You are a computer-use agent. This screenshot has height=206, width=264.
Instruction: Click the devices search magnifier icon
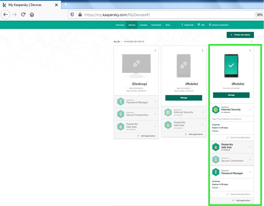pyautogui.click(x=251, y=42)
